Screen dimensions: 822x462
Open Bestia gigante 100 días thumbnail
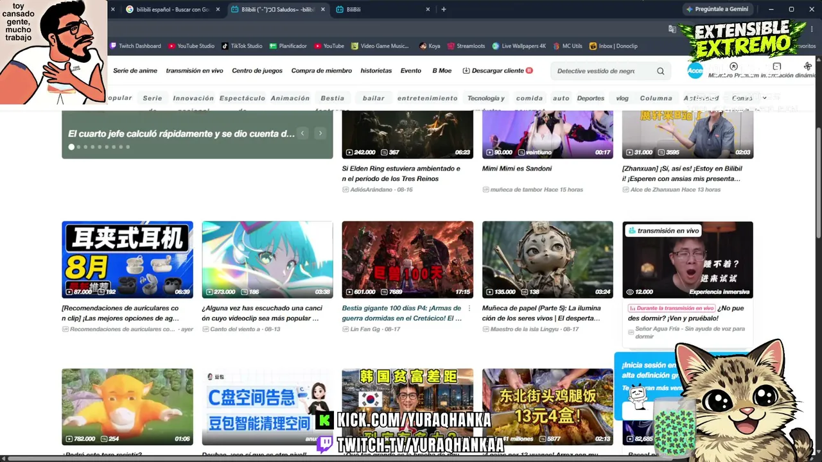(x=407, y=260)
